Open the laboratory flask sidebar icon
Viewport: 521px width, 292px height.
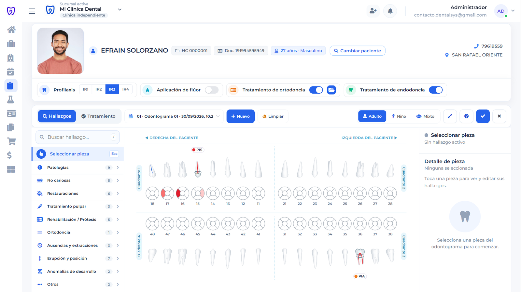11,100
